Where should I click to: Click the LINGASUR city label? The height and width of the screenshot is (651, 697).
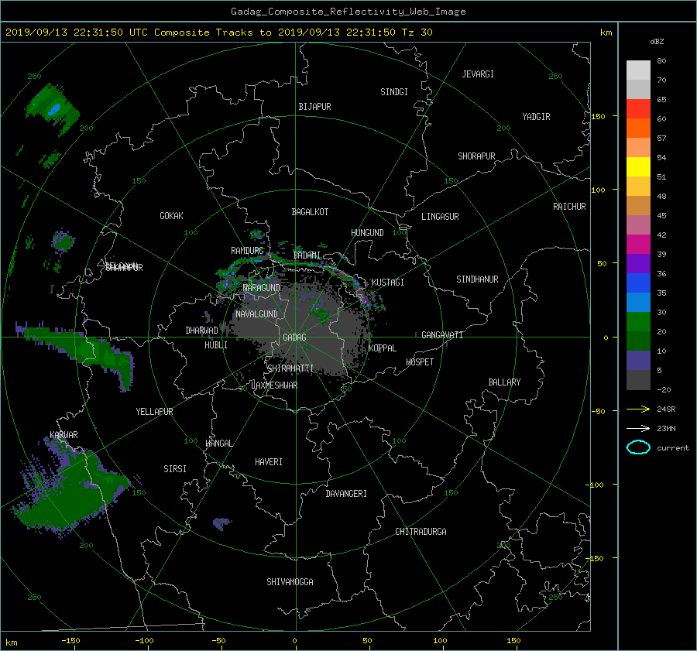(x=440, y=217)
